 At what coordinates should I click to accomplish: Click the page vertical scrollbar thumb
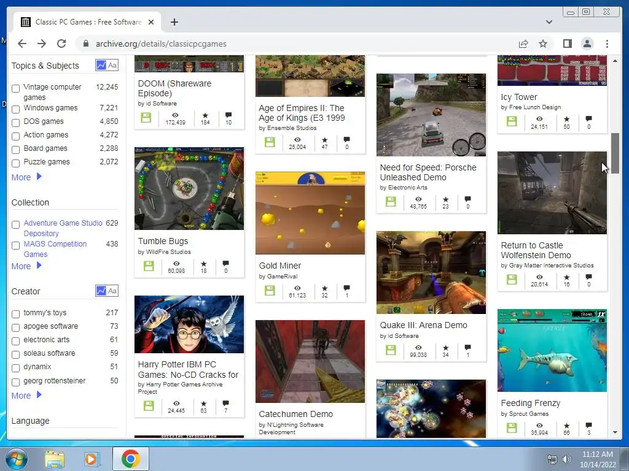point(615,153)
